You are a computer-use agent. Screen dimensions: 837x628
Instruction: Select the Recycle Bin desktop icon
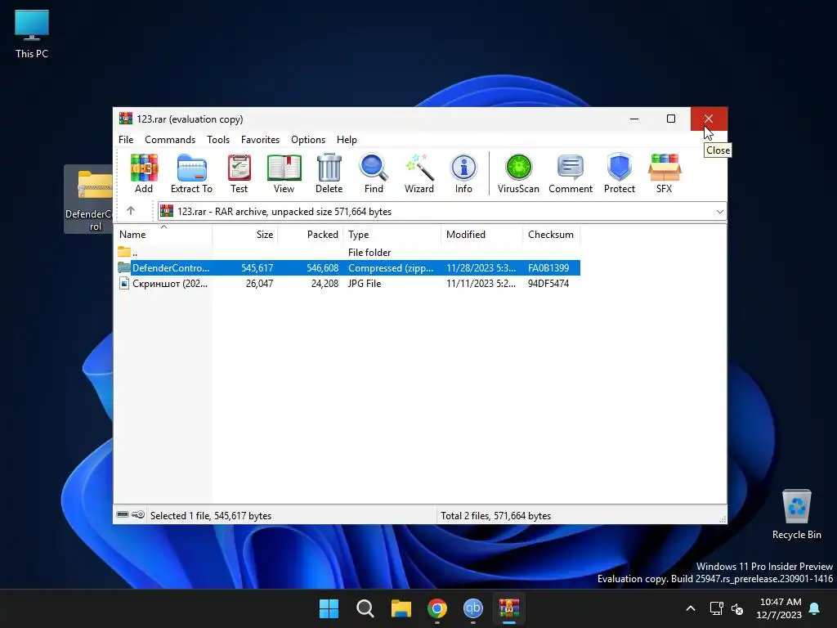796,514
